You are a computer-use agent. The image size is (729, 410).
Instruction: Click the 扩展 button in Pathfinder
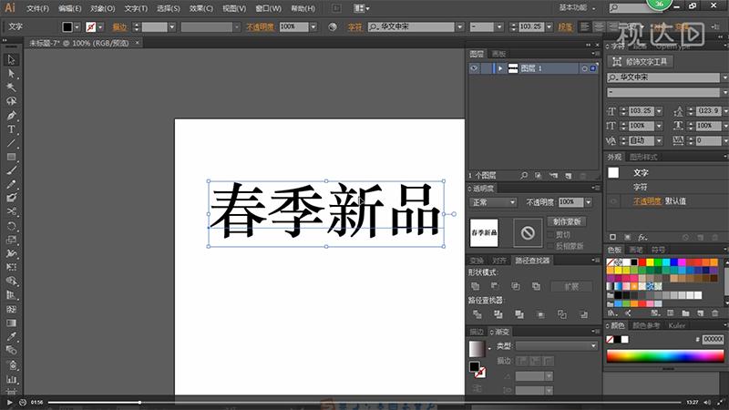tap(571, 287)
